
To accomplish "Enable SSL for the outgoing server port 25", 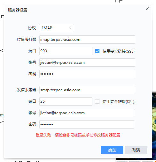I will click(x=97, y=101).
